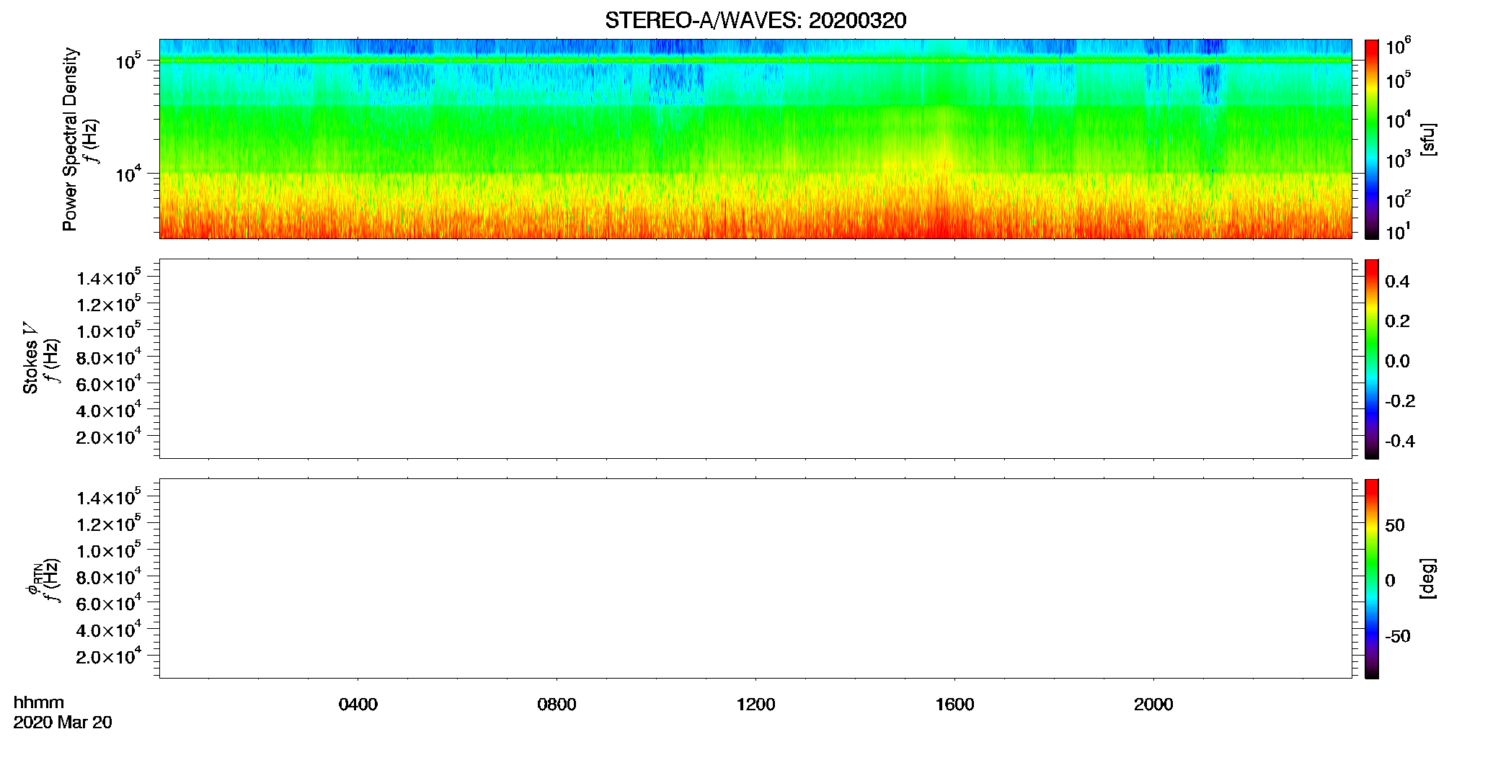Click the 0800 time axis label

point(557,705)
